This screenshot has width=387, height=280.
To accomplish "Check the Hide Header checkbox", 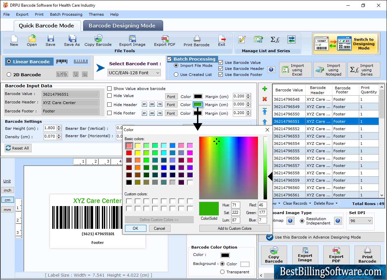I will coord(109,104).
